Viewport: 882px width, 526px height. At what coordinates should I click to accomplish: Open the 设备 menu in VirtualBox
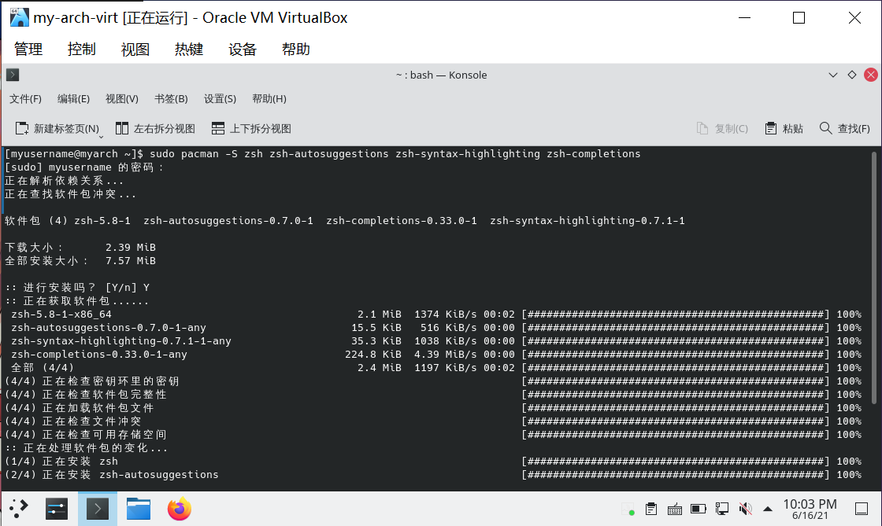click(242, 48)
